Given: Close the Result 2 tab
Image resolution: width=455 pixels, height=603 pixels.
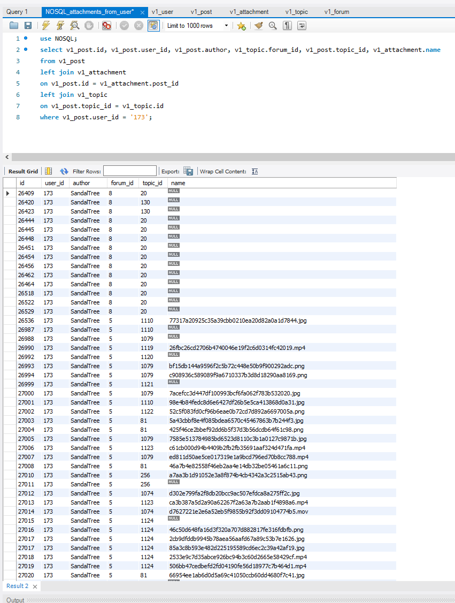Looking at the screenshot, I should [x=35, y=586].
